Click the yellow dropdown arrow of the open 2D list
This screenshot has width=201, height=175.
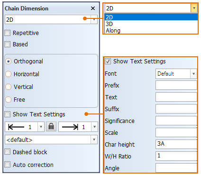pyautogui.click(x=194, y=8)
